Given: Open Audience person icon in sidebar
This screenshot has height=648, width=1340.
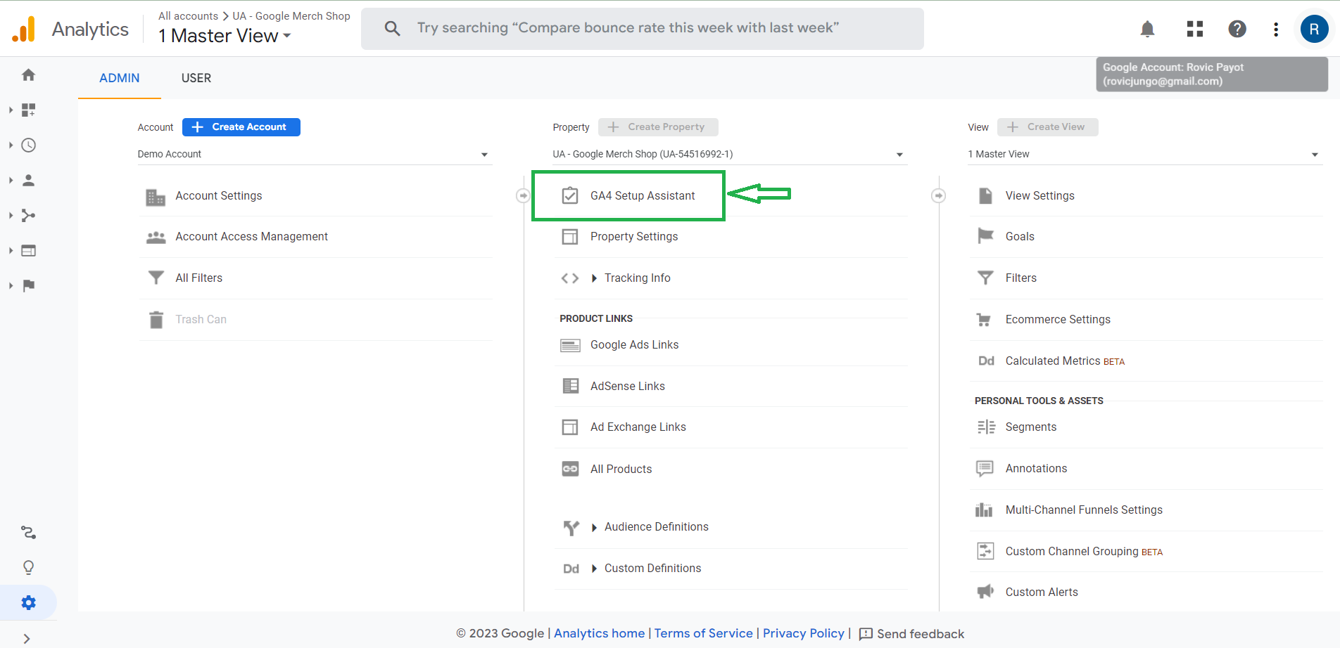Looking at the screenshot, I should [28, 180].
